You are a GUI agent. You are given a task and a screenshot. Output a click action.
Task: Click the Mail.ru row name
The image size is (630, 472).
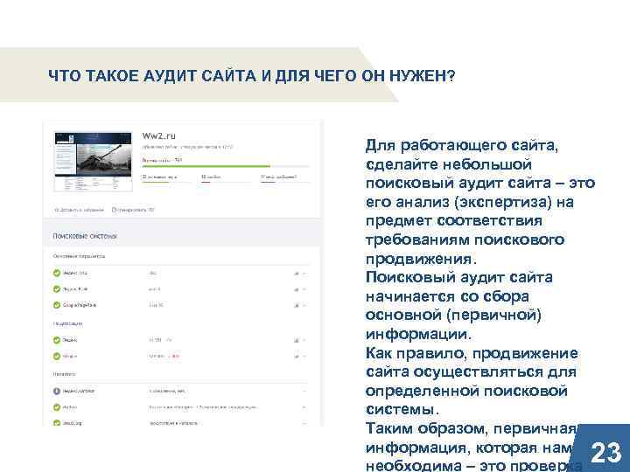70,407
